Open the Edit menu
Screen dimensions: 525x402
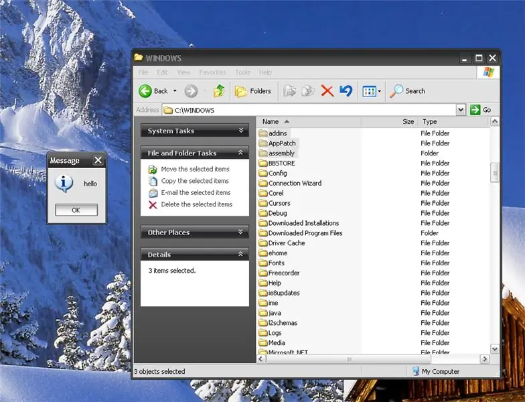tap(162, 72)
